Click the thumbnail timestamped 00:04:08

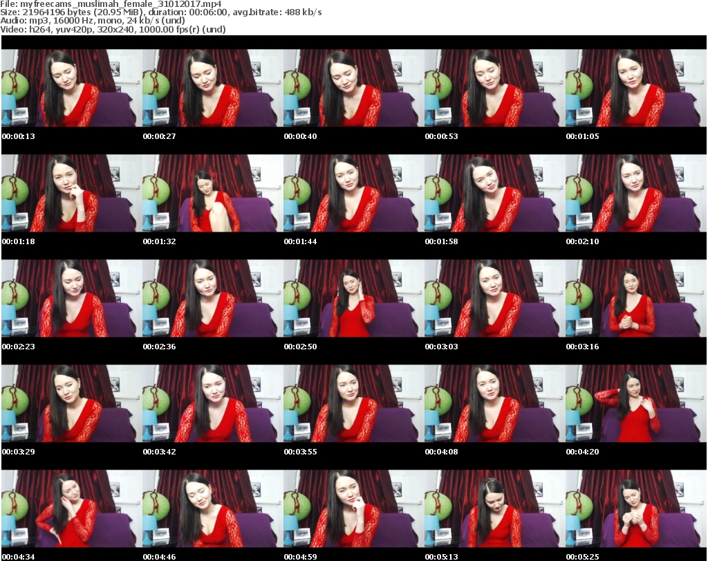coord(495,403)
